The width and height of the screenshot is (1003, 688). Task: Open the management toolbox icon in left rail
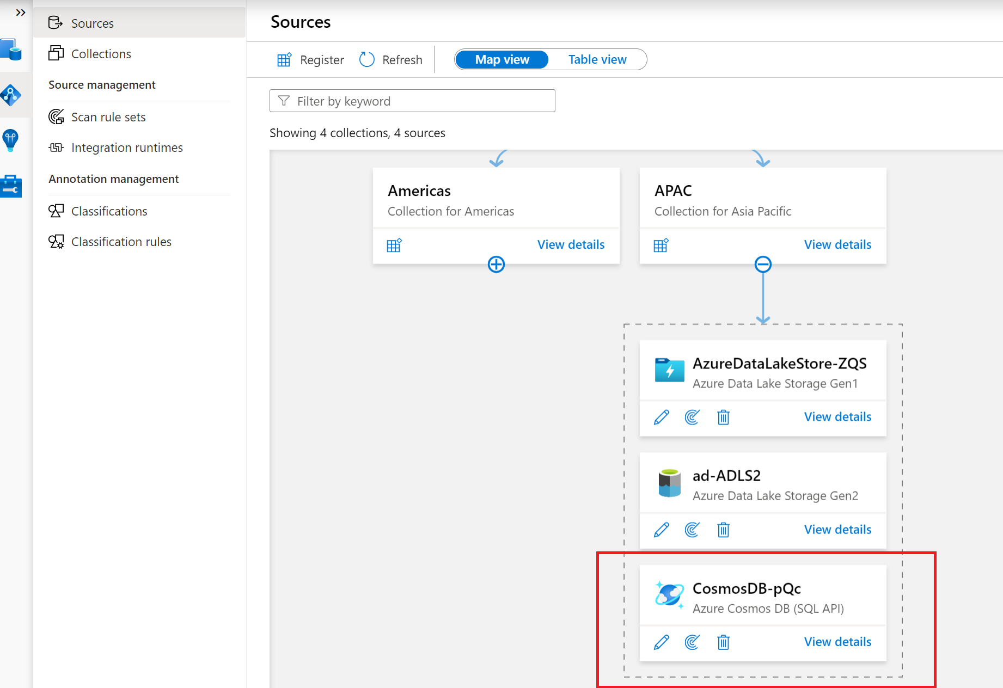click(x=11, y=186)
